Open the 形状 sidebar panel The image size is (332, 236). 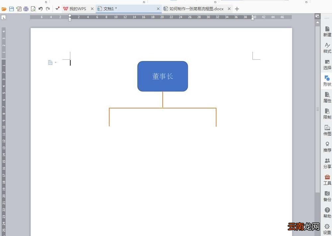point(327,81)
